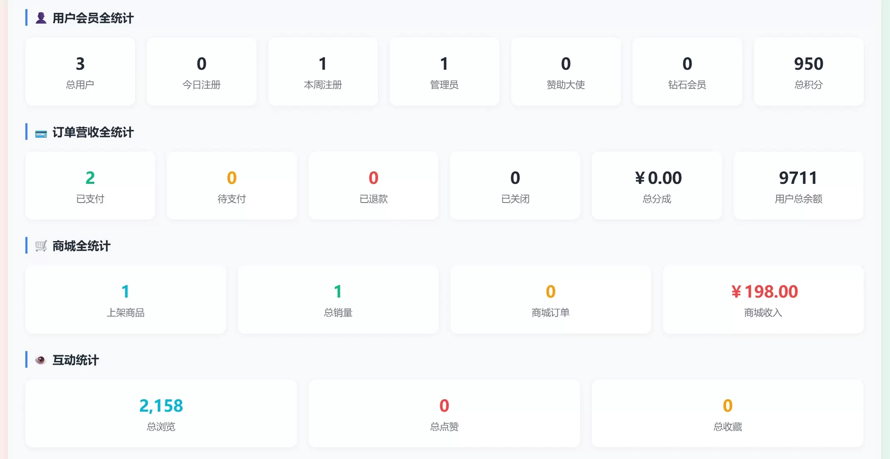Click the 管理员 count card
The image size is (890, 459).
tap(445, 71)
